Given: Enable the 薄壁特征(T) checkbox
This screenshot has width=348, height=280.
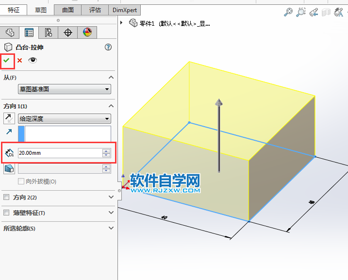Looking at the screenshot, I should 6,213.
